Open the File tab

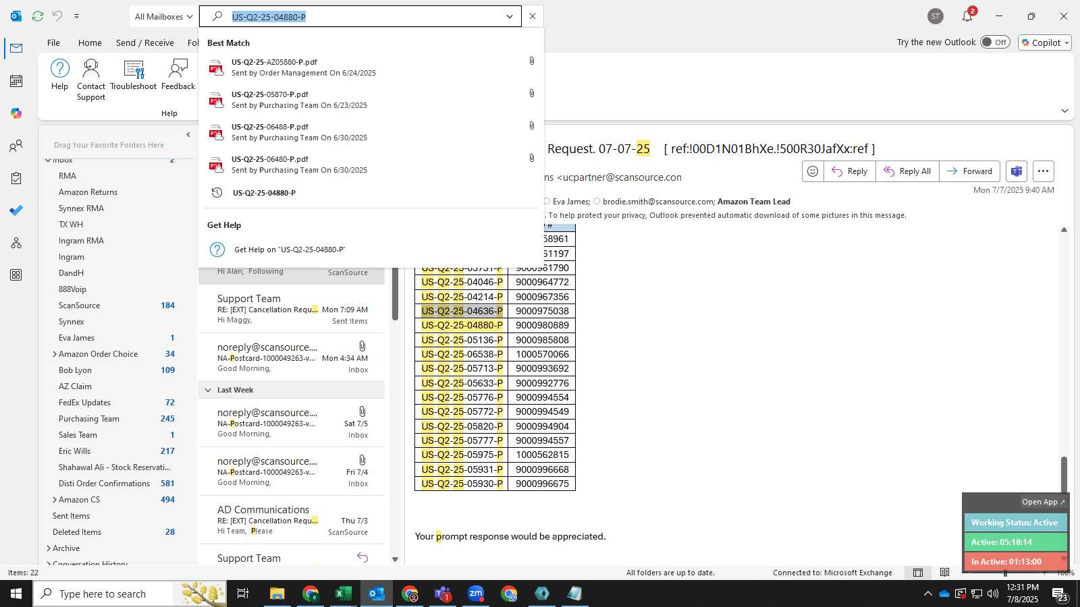coord(53,42)
